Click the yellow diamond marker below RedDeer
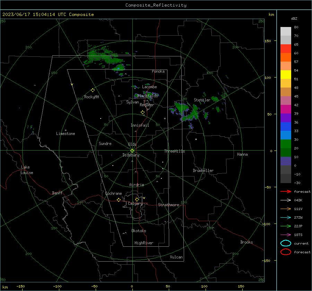The width and height of the screenshot is (312, 291). [x=142, y=112]
